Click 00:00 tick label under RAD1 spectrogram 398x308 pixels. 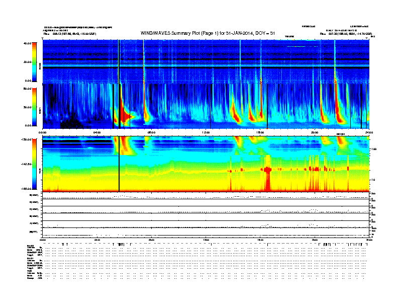pos(42,132)
